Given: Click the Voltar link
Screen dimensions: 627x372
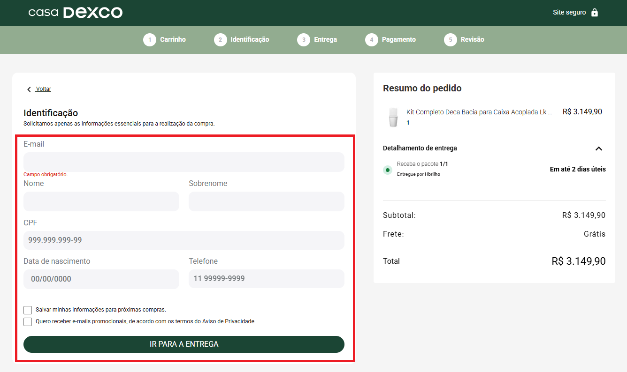Looking at the screenshot, I should [x=44, y=89].
